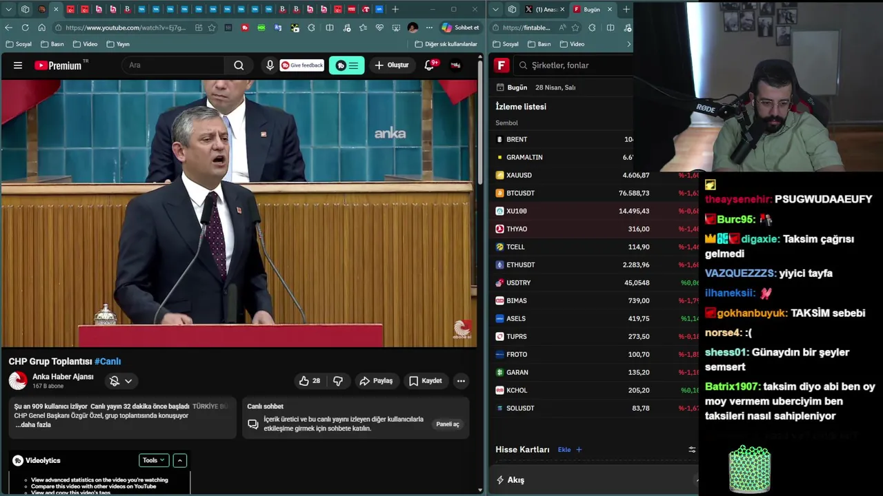Open tab actions chevron in the right browser
The image size is (883, 496).
tap(495, 10)
